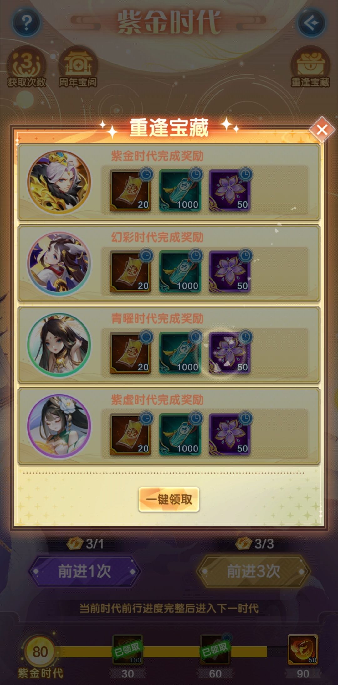Open 获取次数 icon
This screenshot has height=685, width=338.
coord(27,67)
